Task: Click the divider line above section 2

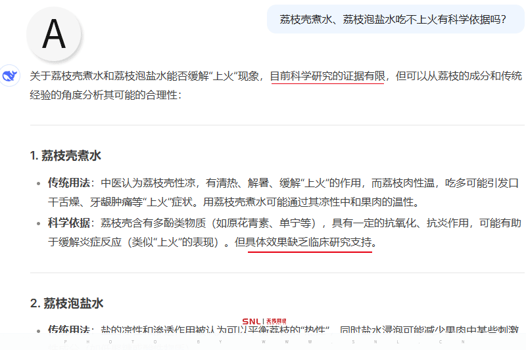Action: (x=276, y=273)
